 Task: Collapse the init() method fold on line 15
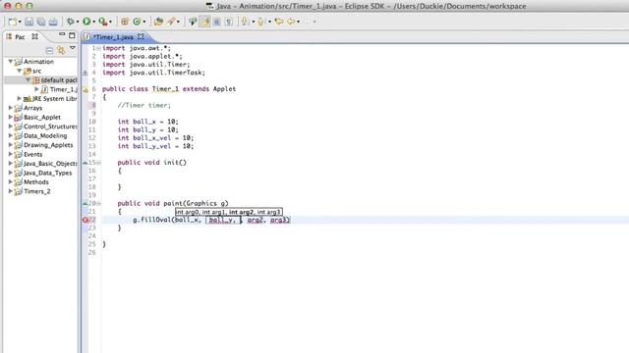[x=98, y=163]
